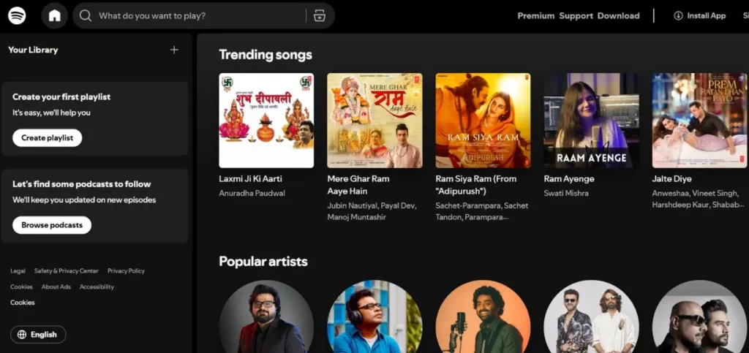Screen dimensions: 749x353
Task: Open the Download link
Action: 618,16
